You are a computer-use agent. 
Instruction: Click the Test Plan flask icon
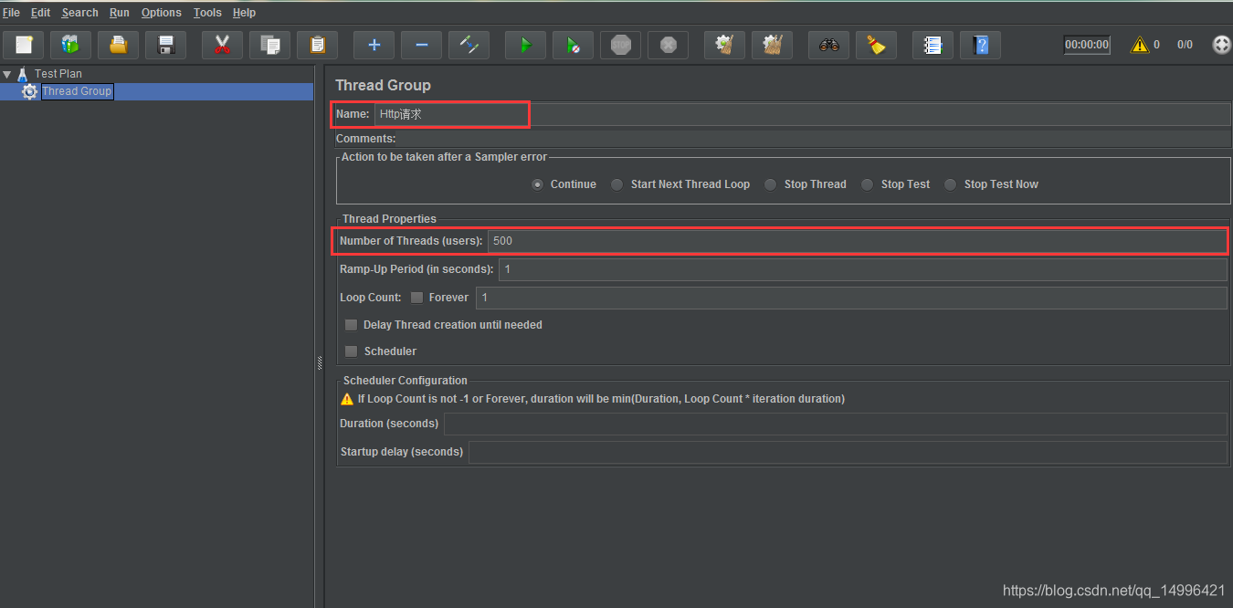pyautogui.click(x=23, y=74)
